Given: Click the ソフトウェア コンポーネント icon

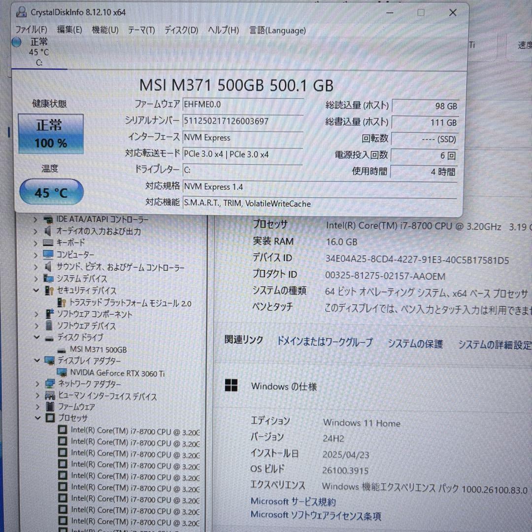Looking at the screenshot, I should (50, 314).
